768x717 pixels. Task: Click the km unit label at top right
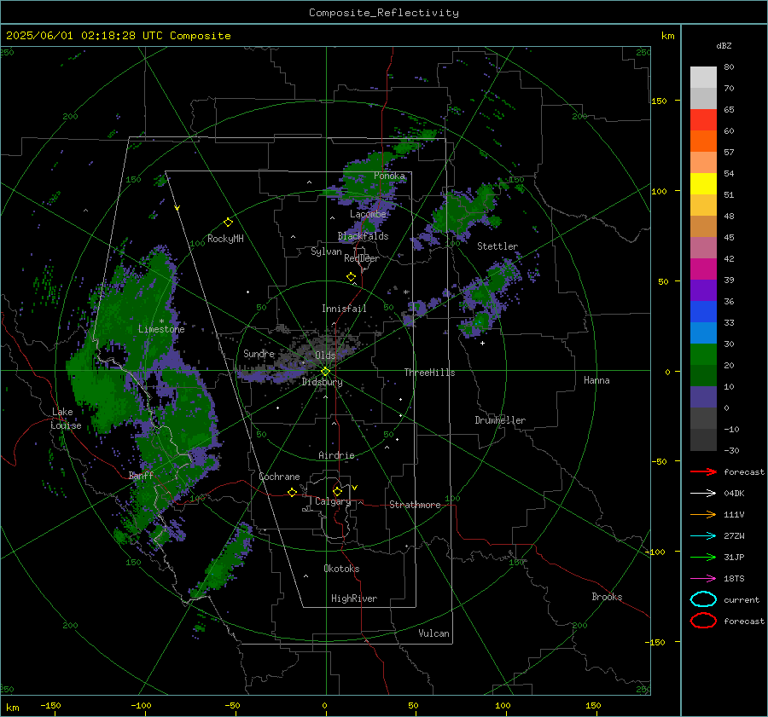tap(667, 36)
